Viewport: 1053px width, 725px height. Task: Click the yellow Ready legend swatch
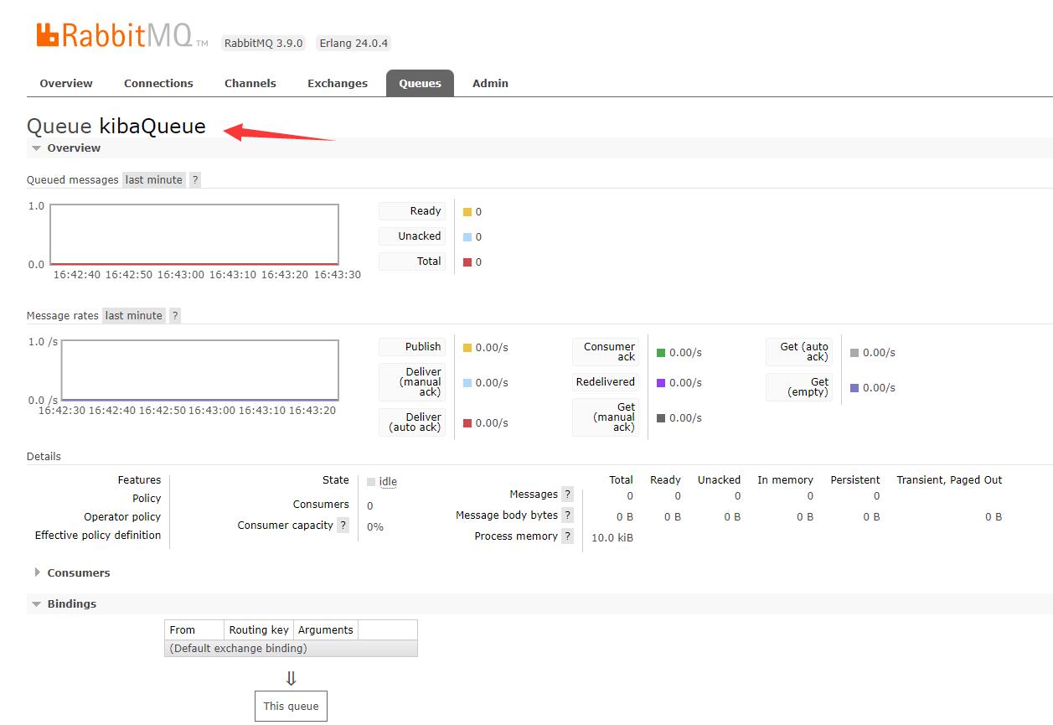467,212
